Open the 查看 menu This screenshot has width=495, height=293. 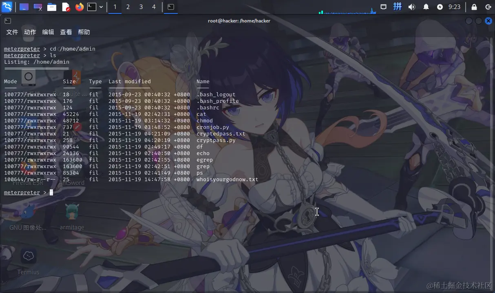[x=66, y=32]
